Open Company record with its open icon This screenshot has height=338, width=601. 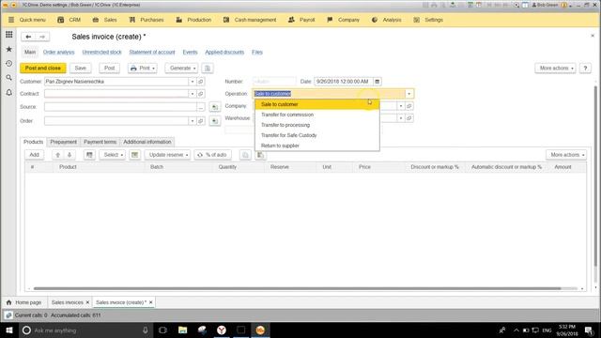(409, 106)
